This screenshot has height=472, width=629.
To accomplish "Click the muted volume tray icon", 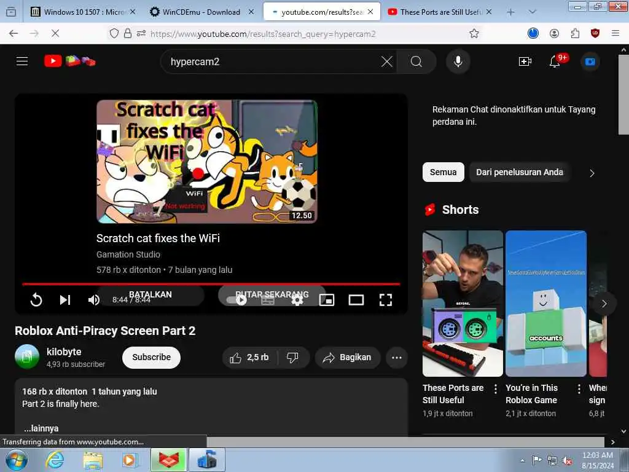I will click(567, 461).
